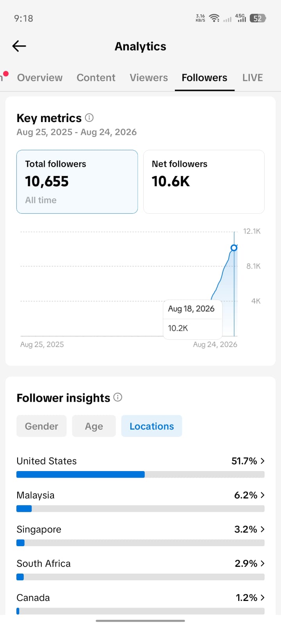The image size is (281, 626).
Task: Go to the LIVE tab
Action: click(253, 77)
